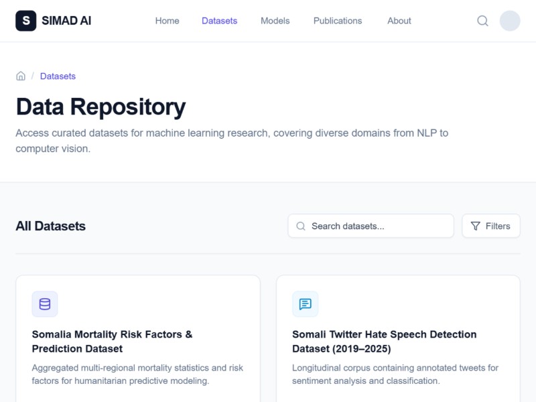Open the About nav item
This screenshot has width=536, height=402.
pos(399,21)
